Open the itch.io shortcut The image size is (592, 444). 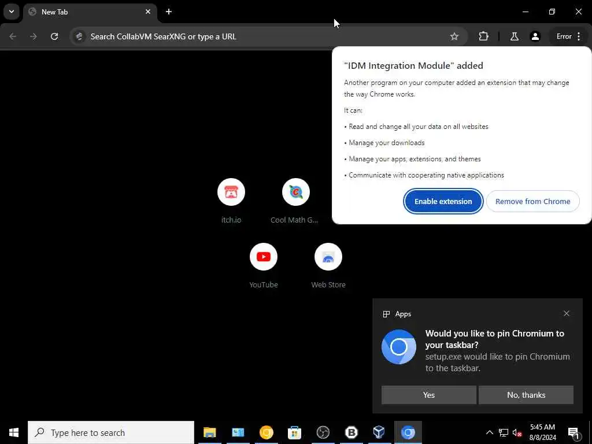click(x=231, y=202)
